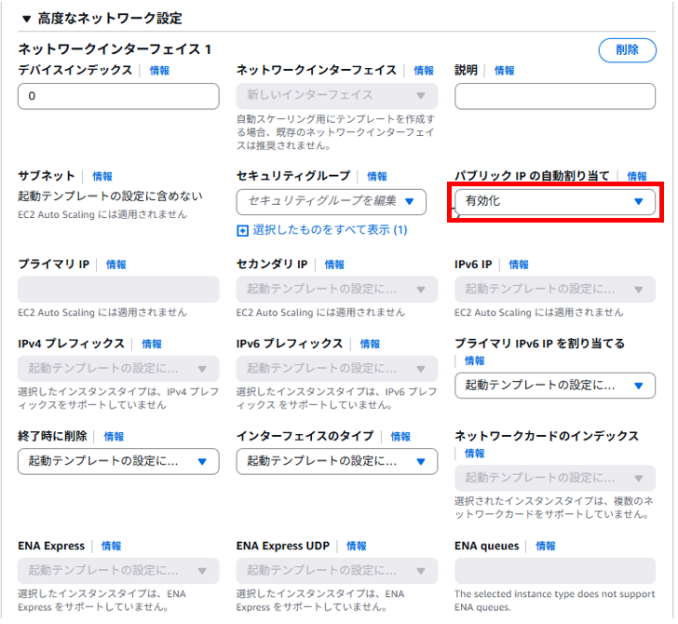Open the 新しいインターフェイス dropdown
The height and width of the screenshot is (624, 678).
click(x=336, y=96)
